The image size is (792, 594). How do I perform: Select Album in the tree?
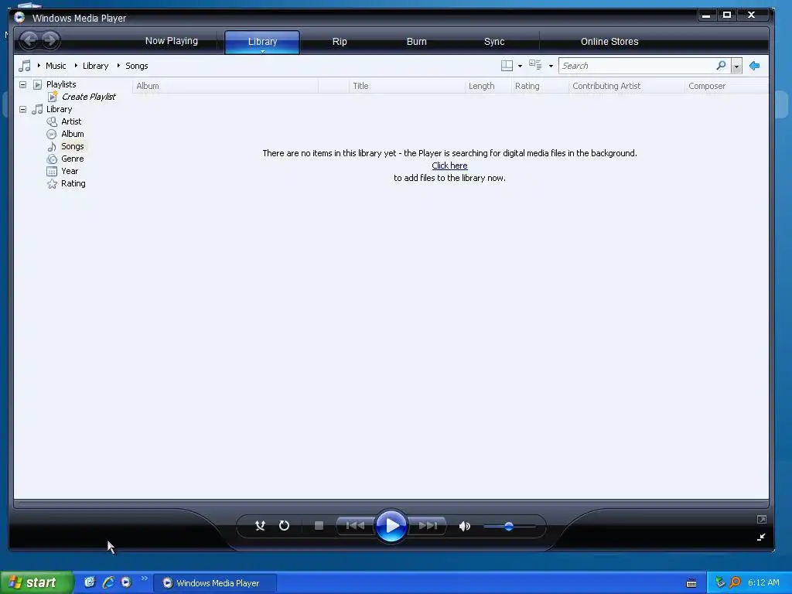[x=72, y=134]
